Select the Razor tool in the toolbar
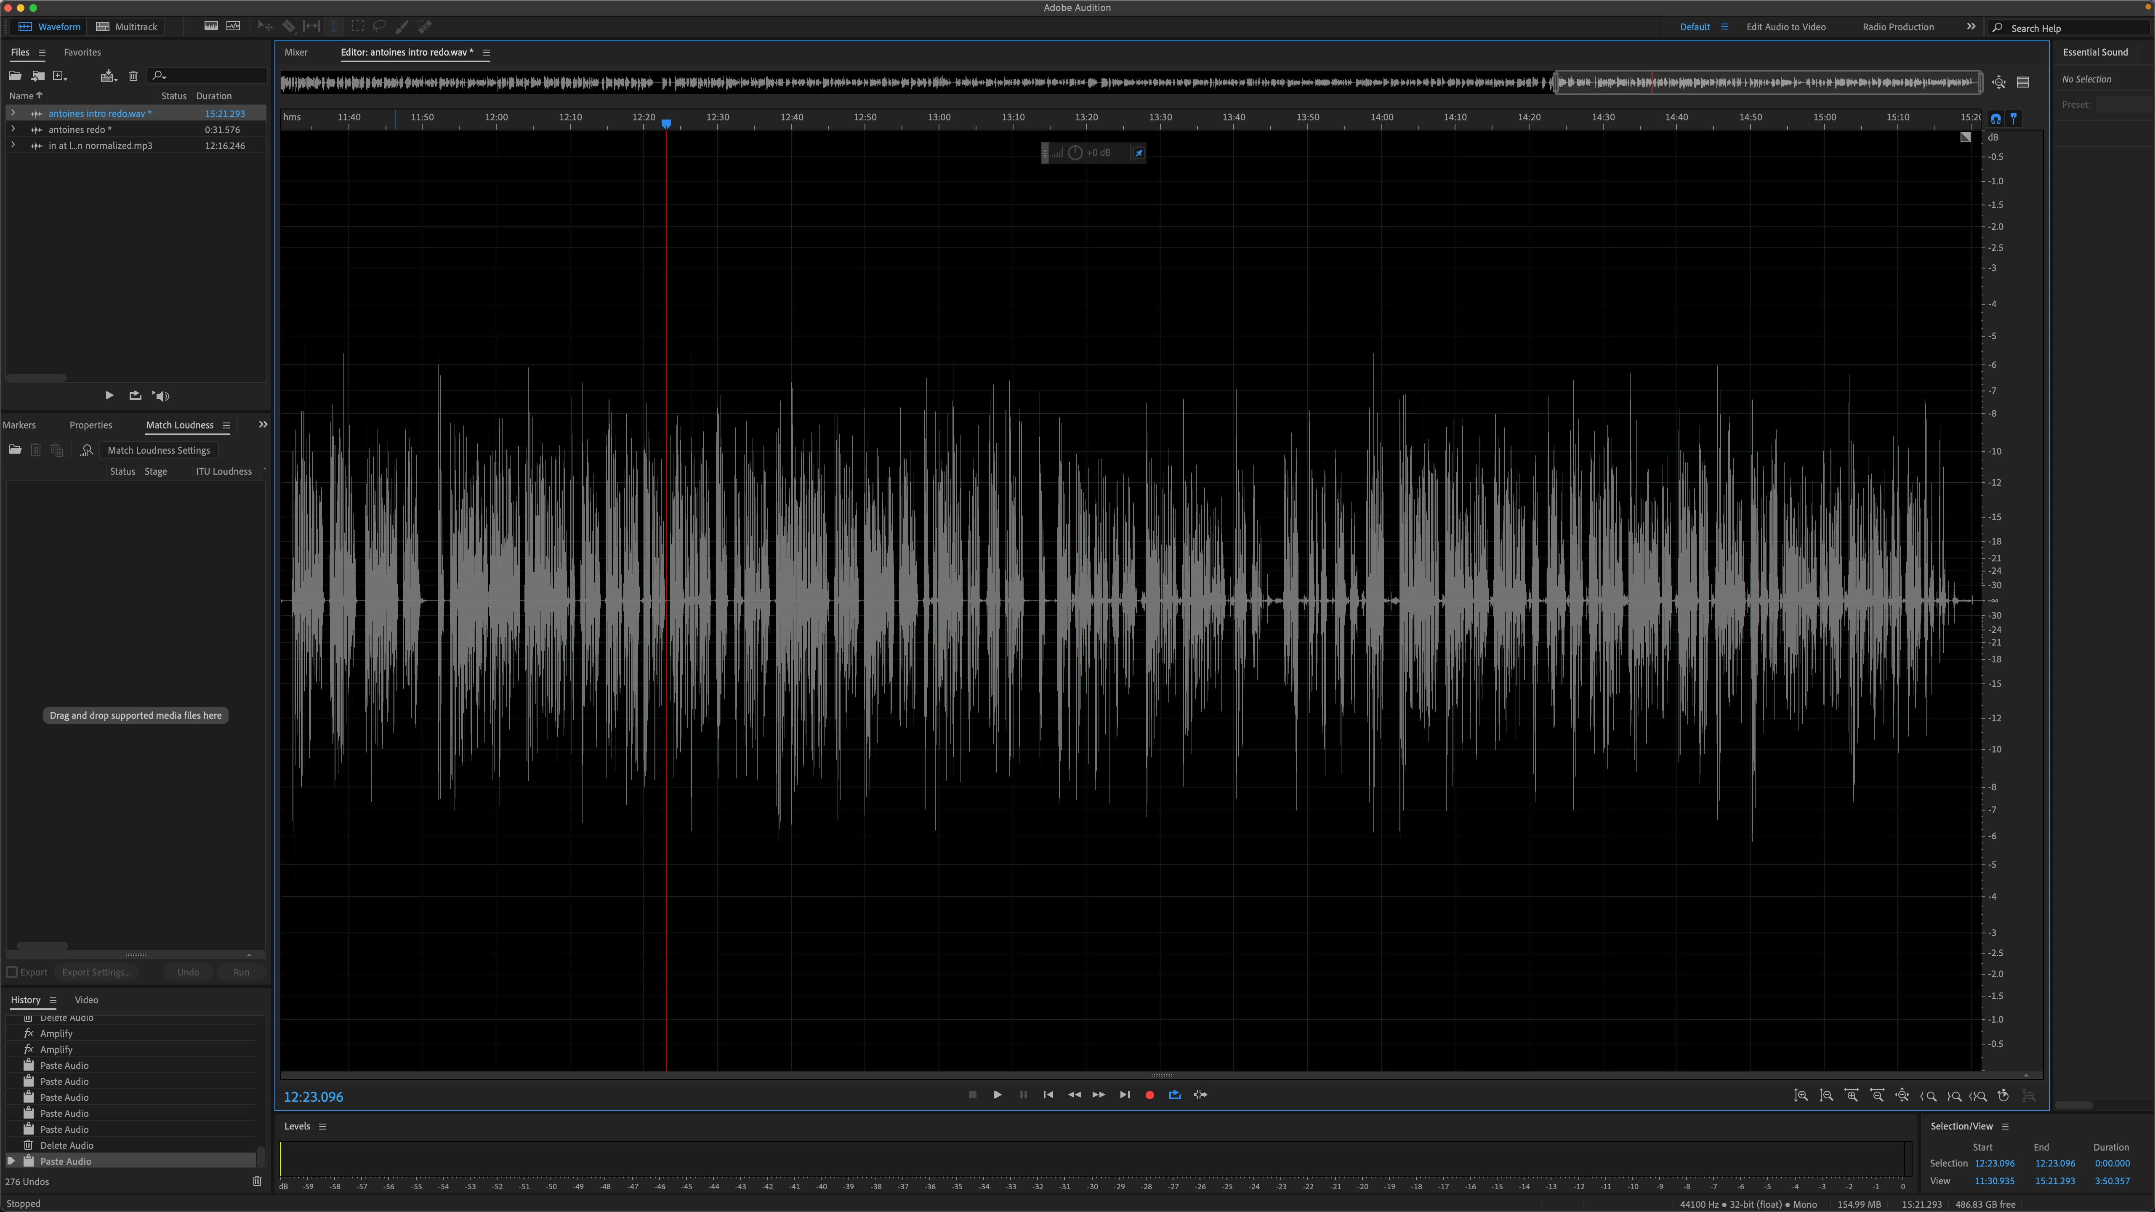The width and height of the screenshot is (2155, 1212). [x=289, y=27]
